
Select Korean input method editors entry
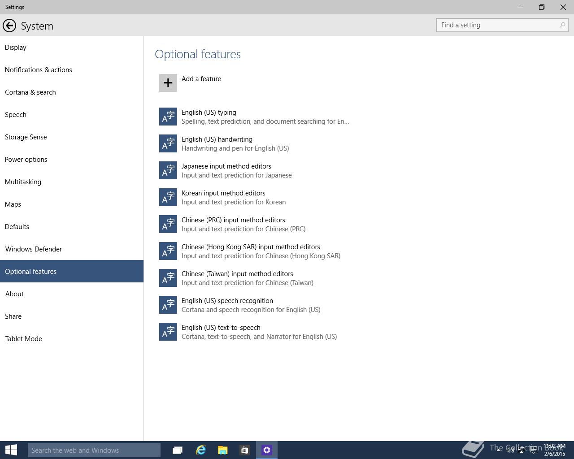tap(254, 197)
